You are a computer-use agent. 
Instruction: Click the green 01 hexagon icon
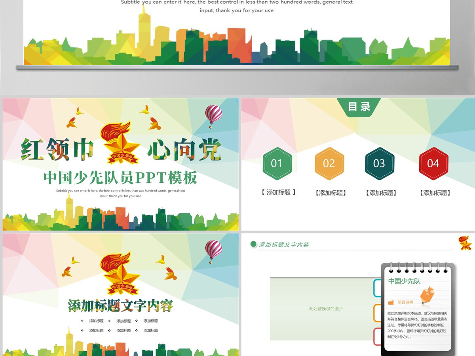click(277, 163)
